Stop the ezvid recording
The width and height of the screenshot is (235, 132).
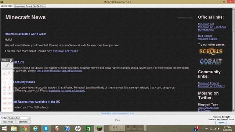pos(134,128)
